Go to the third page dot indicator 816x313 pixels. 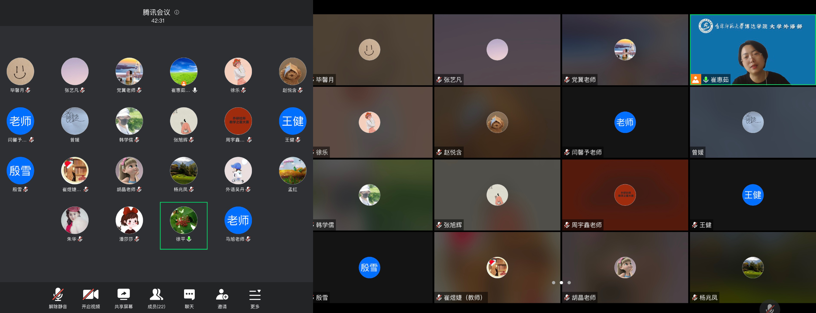click(569, 283)
